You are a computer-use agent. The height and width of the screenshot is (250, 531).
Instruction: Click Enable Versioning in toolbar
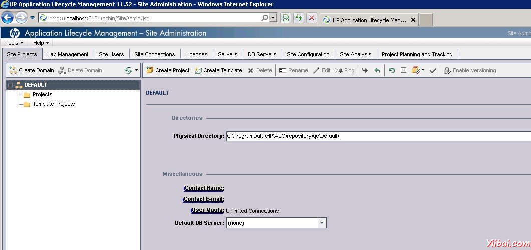point(470,70)
